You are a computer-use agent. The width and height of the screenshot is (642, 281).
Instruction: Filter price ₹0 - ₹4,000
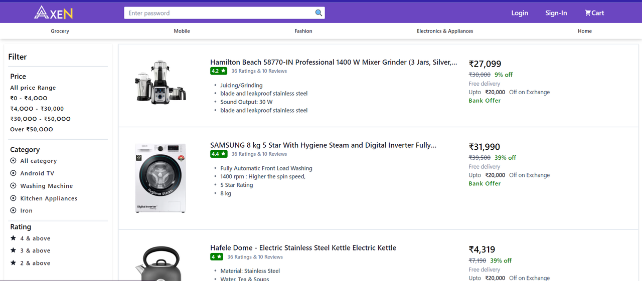point(29,98)
